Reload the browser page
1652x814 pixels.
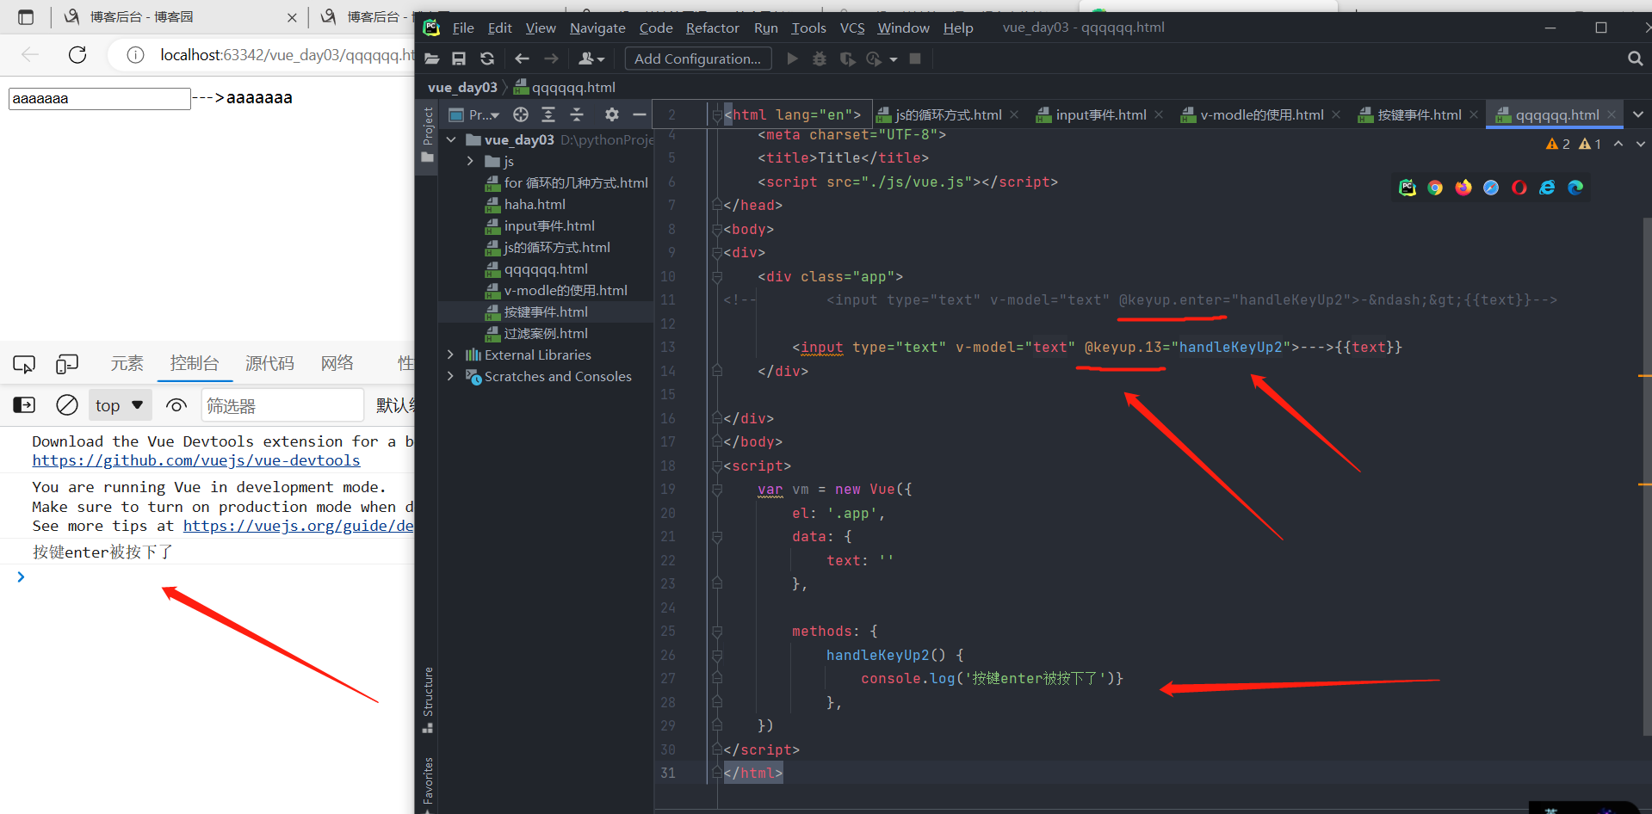[x=77, y=55]
